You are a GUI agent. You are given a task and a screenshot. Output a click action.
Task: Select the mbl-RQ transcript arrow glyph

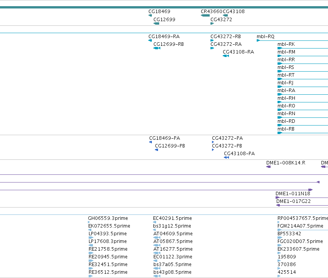pos(258,40)
